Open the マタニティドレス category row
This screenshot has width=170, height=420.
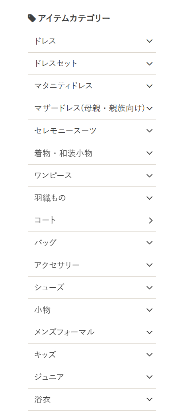pos(92,86)
